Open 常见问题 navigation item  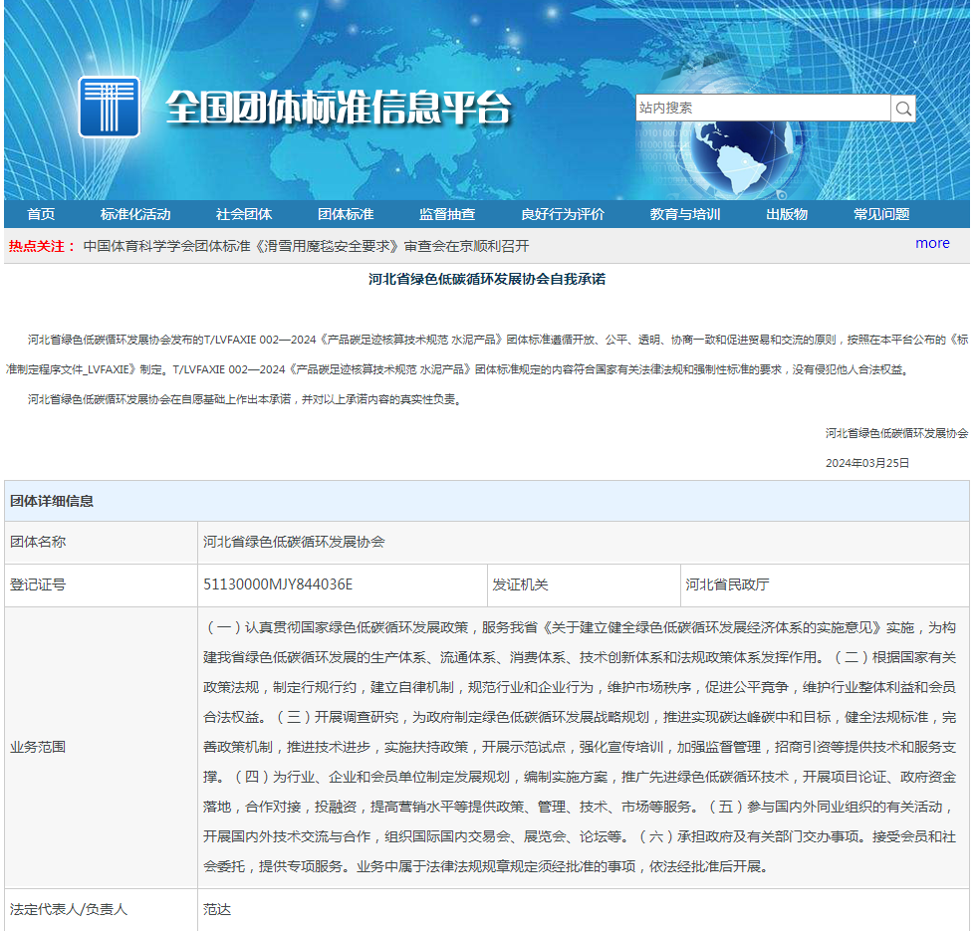pos(881,214)
